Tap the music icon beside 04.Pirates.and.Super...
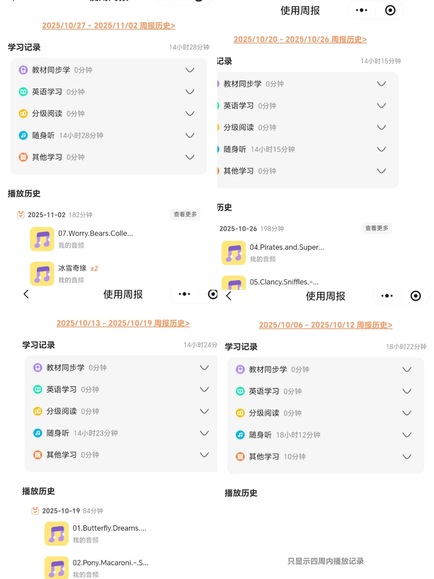Viewport: 434px width, 579px height. (x=233, y=253)
